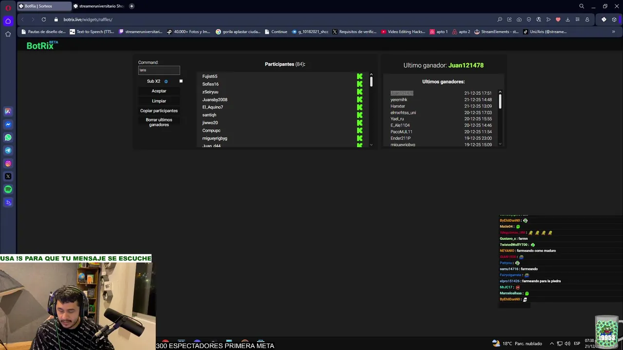The image size is (623, 350).
Task: Open the apto 1 bookmark
Action: click(x=439, y=32)
